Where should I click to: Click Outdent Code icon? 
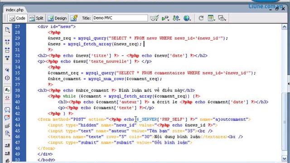pyautogui.click(x=7, y=153)
